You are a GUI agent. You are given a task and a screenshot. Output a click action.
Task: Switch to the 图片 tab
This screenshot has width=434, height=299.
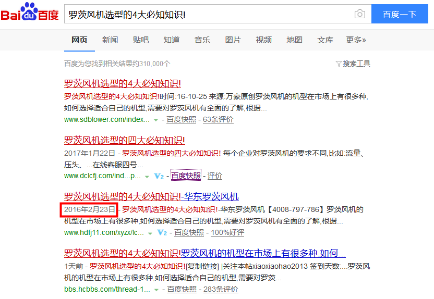tap(233, 40)
